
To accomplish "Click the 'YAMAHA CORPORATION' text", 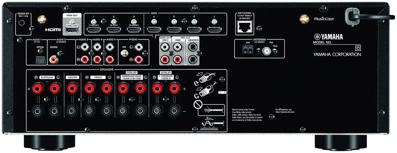I will click(x=337, y=54).
